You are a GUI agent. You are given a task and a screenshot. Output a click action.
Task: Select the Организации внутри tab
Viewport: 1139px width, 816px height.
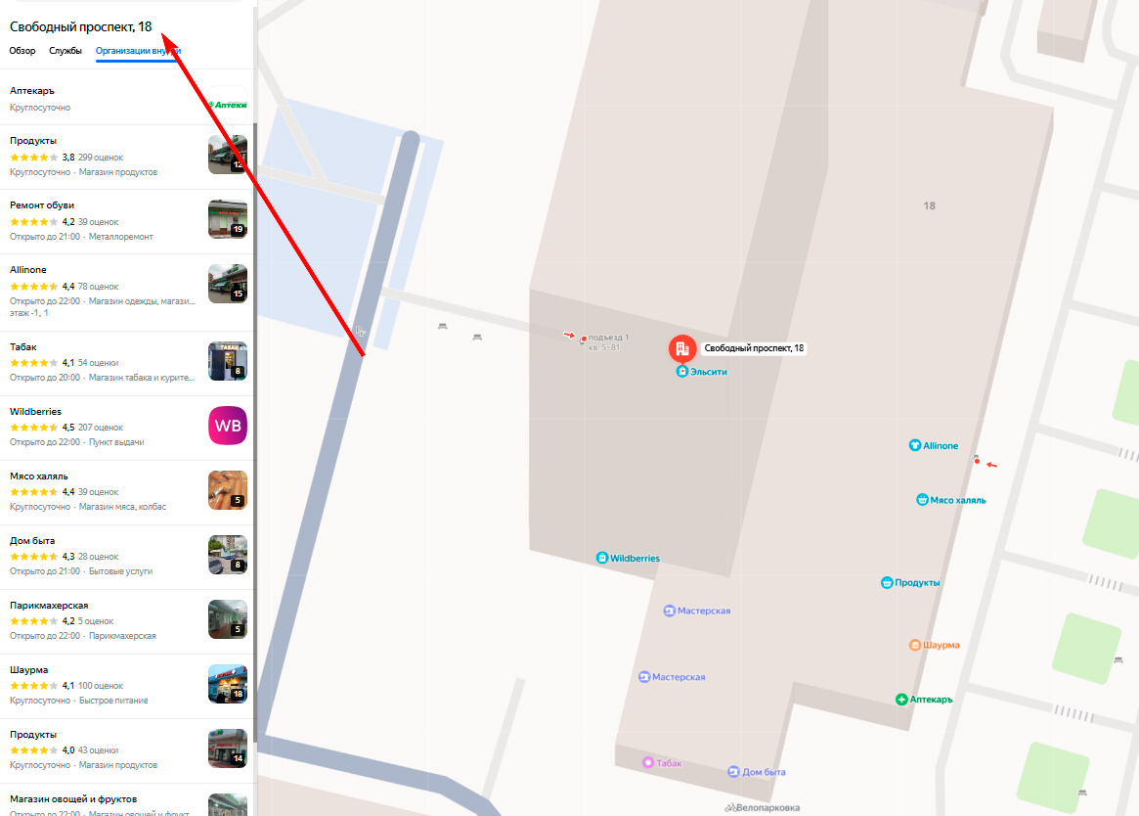click(138, 51)
